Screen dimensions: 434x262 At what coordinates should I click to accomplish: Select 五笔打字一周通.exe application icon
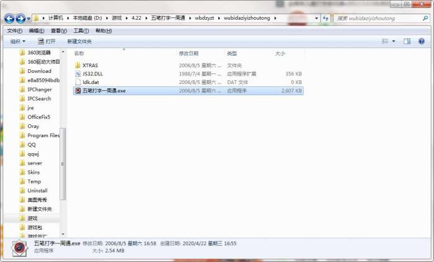77,90
